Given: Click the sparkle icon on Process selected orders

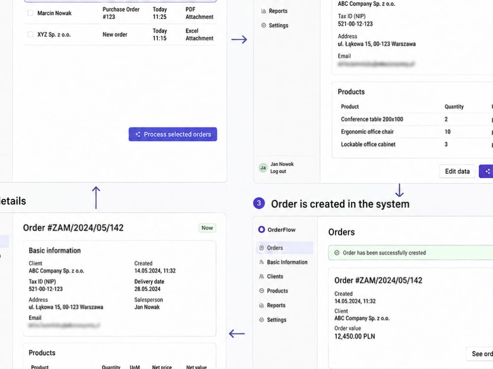Looking at the screenshot, I should (138, 134).
